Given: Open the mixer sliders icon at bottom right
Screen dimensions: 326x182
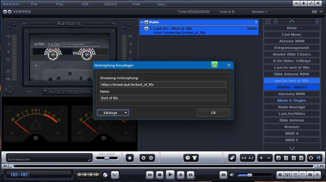Looking at the screenshot, I should 287,175.
